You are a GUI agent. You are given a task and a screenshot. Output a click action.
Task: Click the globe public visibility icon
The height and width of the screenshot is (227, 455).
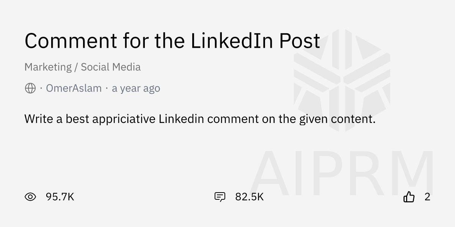point(30,89)
